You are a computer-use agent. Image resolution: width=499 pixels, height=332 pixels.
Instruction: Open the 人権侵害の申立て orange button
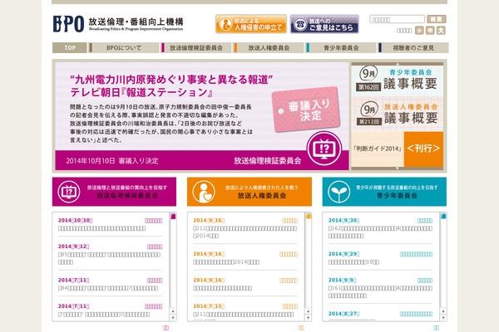click(x=251, y=24)
